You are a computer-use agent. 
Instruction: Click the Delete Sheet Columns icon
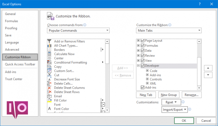(49, 88)
